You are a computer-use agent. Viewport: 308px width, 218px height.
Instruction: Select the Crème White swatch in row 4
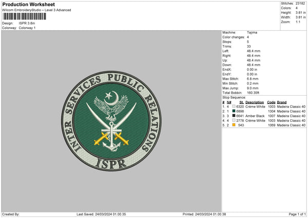234,120
